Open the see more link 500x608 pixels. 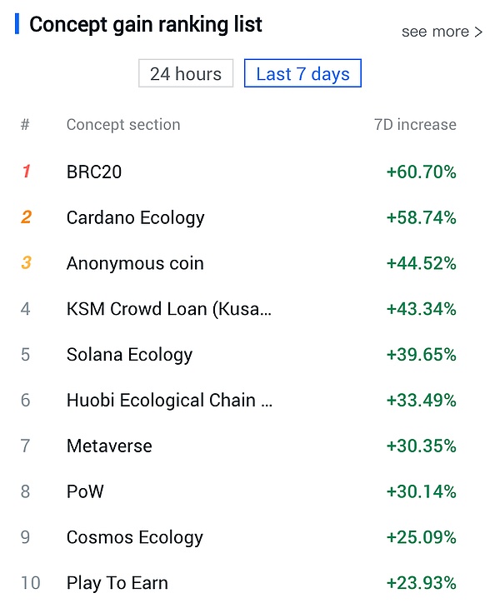point(442,32)
